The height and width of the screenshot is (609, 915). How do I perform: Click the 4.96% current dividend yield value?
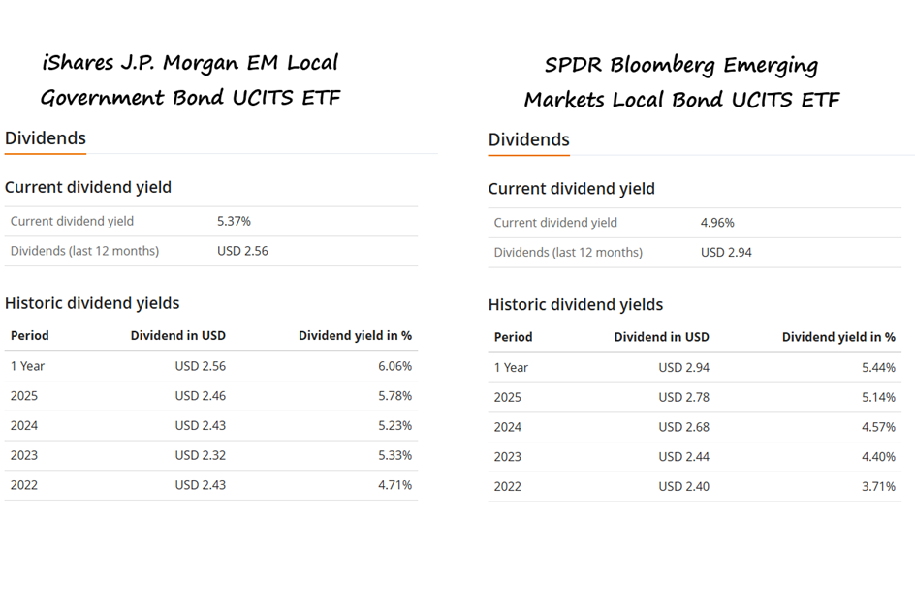pos(717,222)
